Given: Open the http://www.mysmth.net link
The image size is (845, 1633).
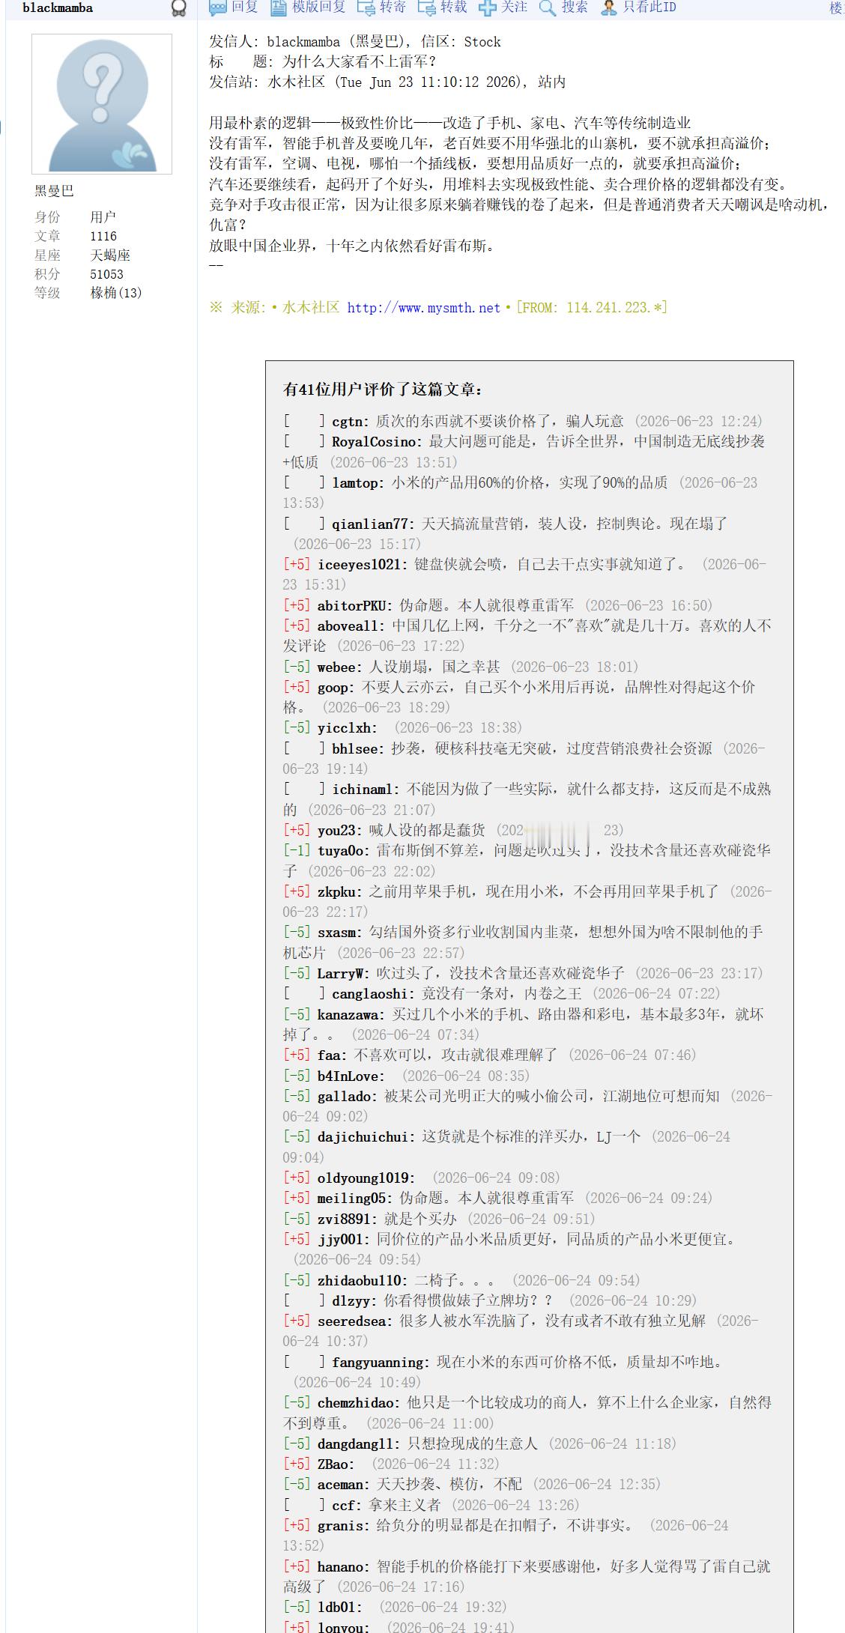Looking at the screenshot, I should (423, 308).
